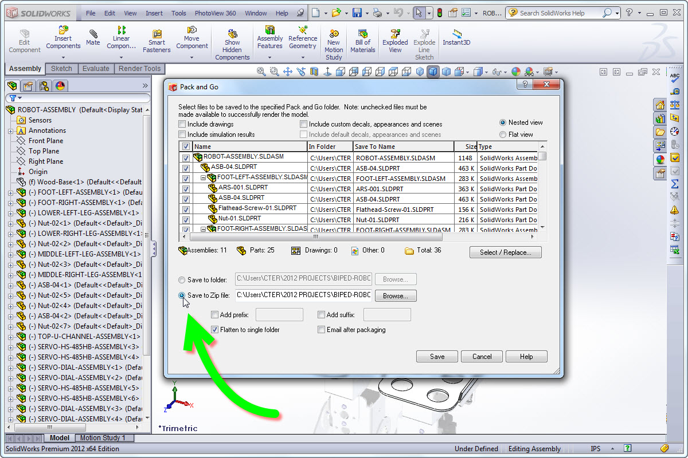Viewport: 688px width, 458px height.
Task: Expand the FeatureManager tabs chevron
Action: [145, 86]
